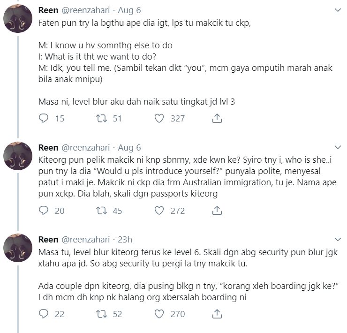Open the Aug 6 timestamp on the second tweet
This screenshot has width=347, height=333.
point(129,148)
